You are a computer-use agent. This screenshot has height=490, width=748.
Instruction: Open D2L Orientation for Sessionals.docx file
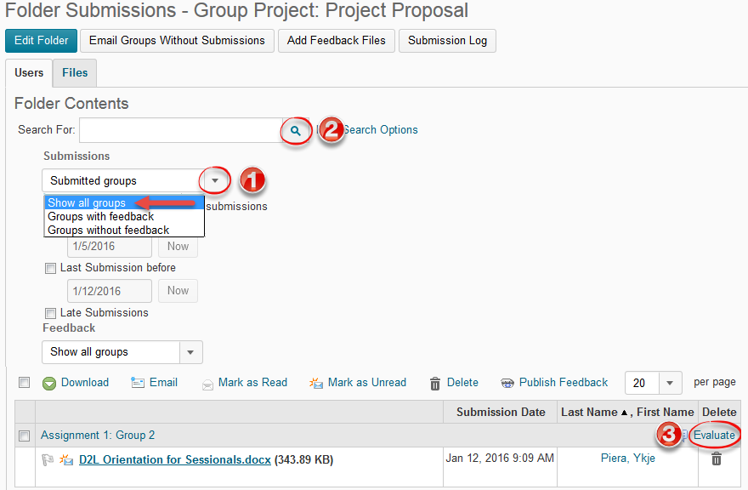coord(174,460)
